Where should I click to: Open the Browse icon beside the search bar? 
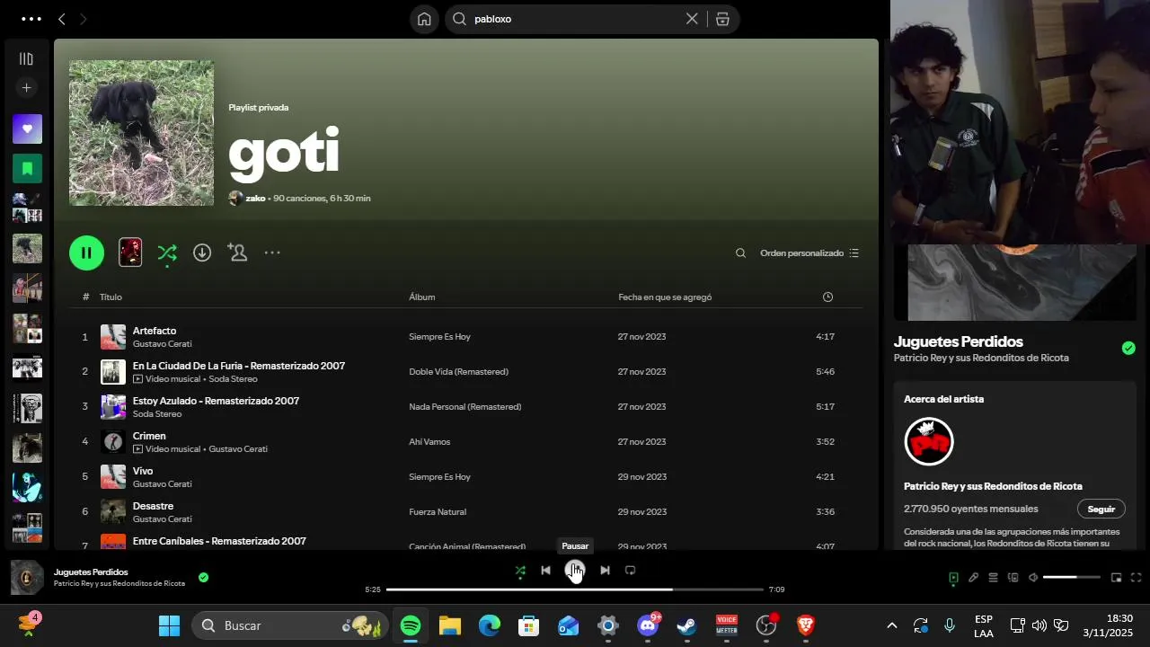722,19
